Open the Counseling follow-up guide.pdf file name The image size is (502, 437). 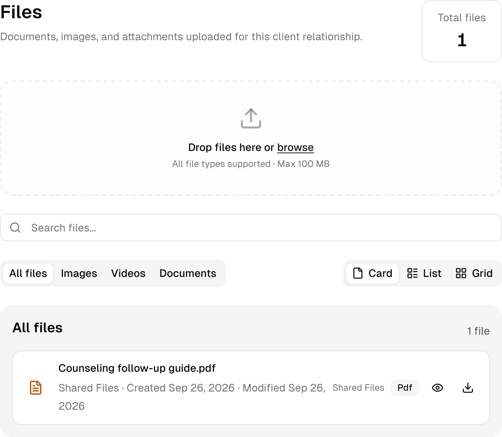pyautogui.click(x=137, y=368)
